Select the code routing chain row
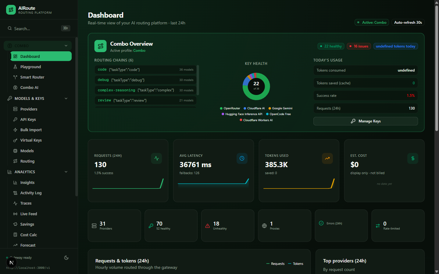Image resolution: width=439 pixels, height=274 pixels. coord(145,70)
